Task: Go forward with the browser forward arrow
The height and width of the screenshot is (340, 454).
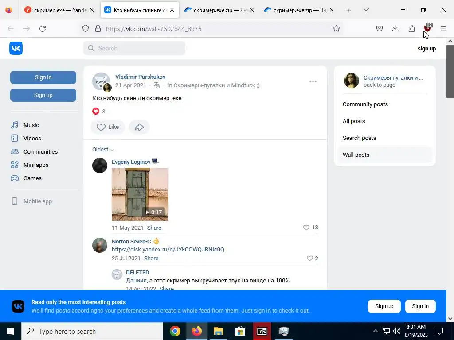Action: pyautogui.click(x=27, y=29)
